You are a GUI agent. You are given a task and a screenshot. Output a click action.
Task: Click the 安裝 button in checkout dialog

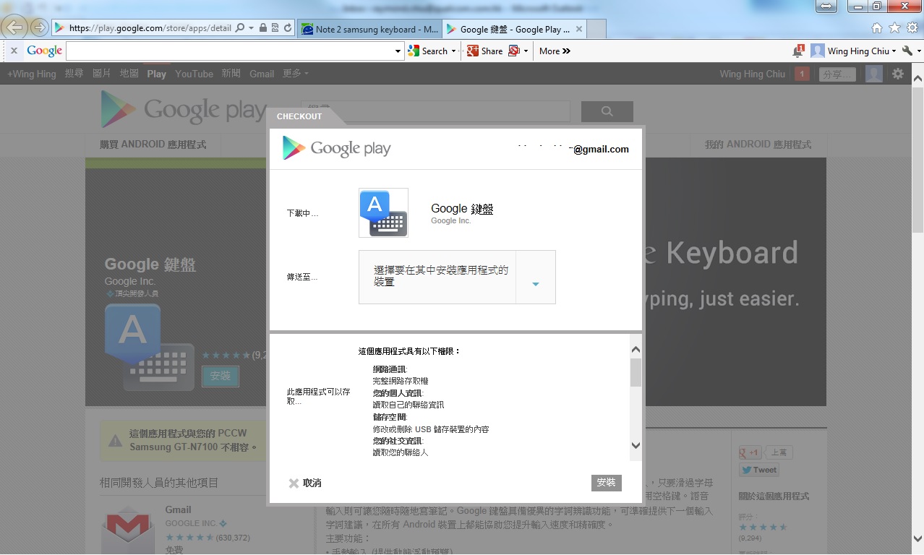coord(606,483)
